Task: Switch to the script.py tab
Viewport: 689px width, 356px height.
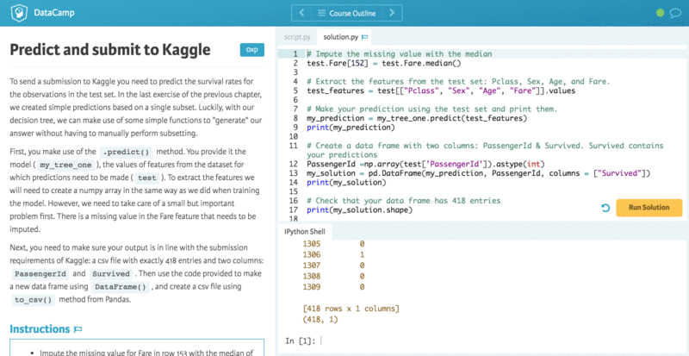Action: pos(297,37)
